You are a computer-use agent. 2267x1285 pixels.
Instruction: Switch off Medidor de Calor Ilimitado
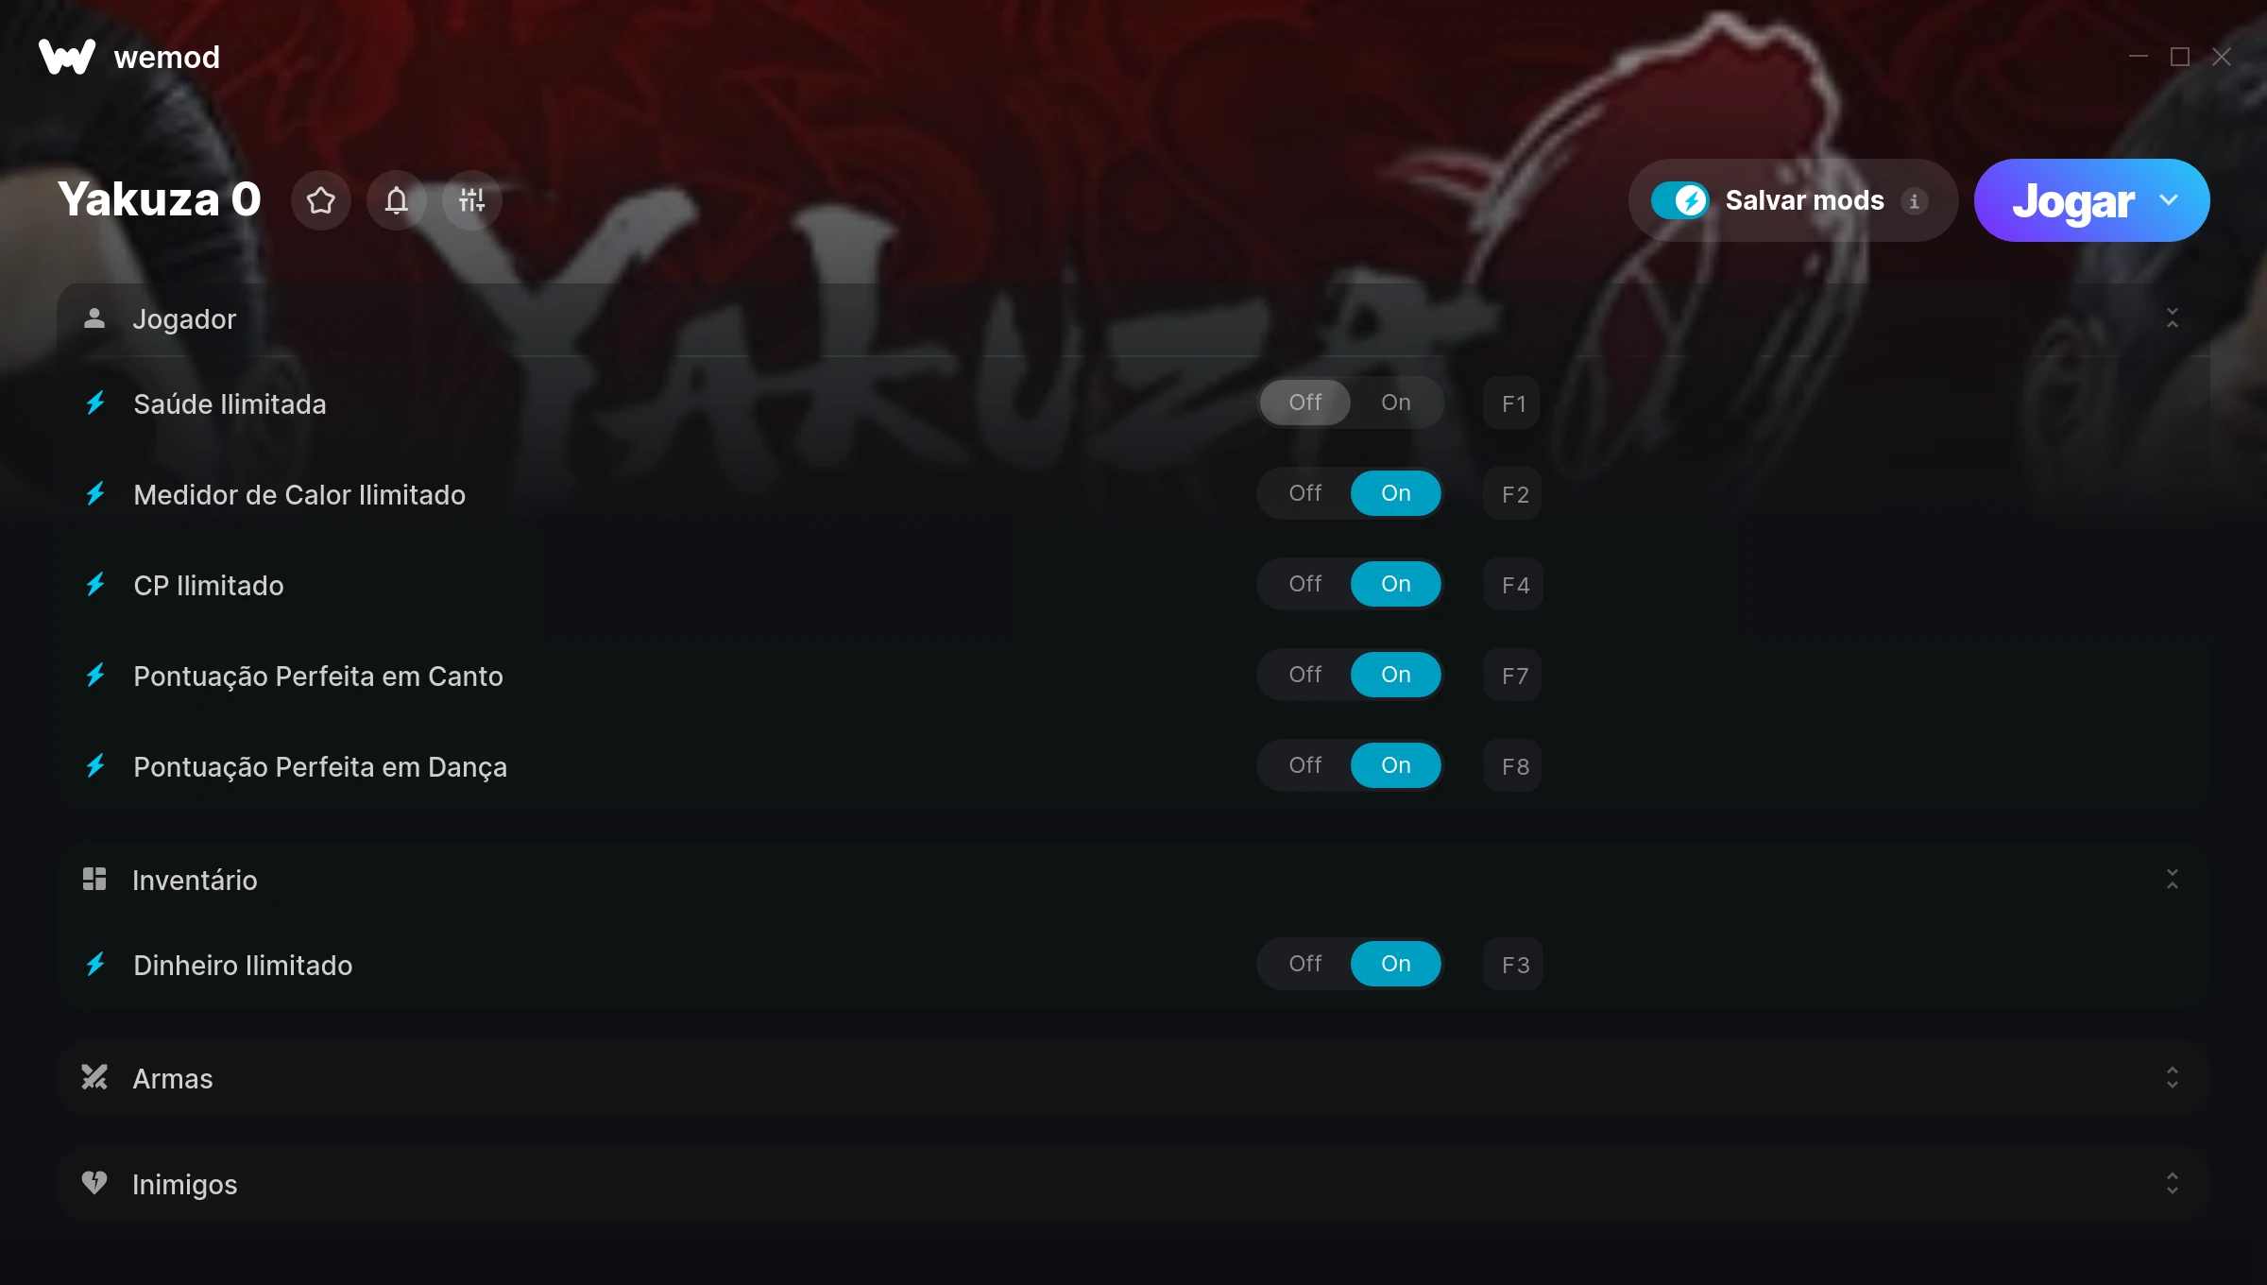(x=1305, y=493)
